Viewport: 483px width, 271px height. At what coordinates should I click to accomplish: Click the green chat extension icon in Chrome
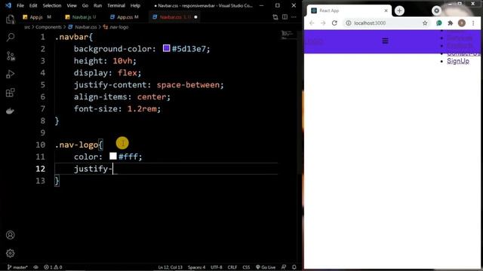[439, 23]
